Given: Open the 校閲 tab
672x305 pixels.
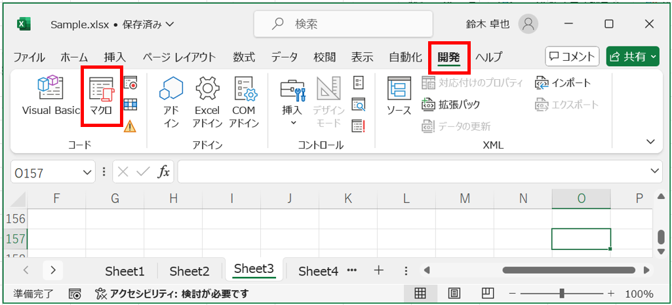Looking at the screenshot, I should pos(325,57).
